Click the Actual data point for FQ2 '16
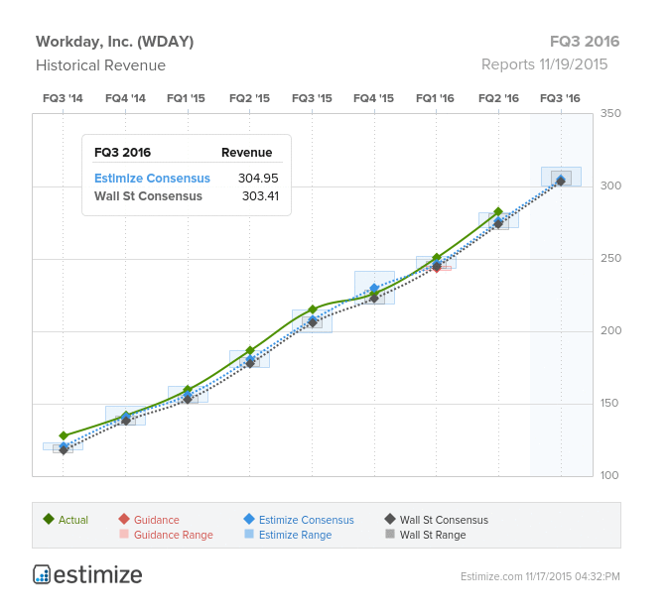The image size is (670, 615). [498, 212]
